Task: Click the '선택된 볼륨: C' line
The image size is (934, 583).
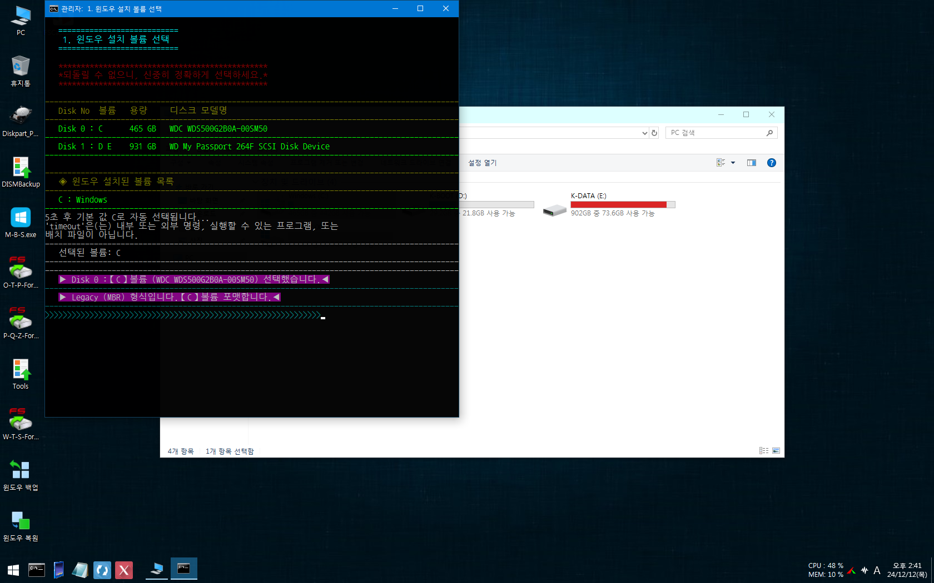Action: (90, 253)
